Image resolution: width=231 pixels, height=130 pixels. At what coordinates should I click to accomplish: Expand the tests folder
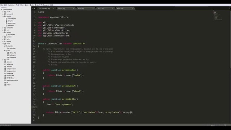point(3,39)
